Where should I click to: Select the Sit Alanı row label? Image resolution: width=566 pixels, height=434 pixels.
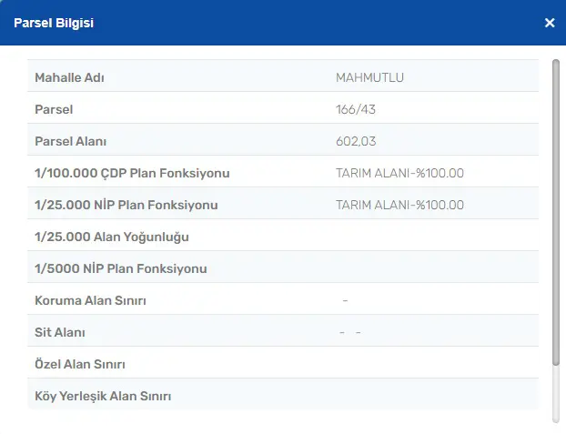click(x=60, y=332)
